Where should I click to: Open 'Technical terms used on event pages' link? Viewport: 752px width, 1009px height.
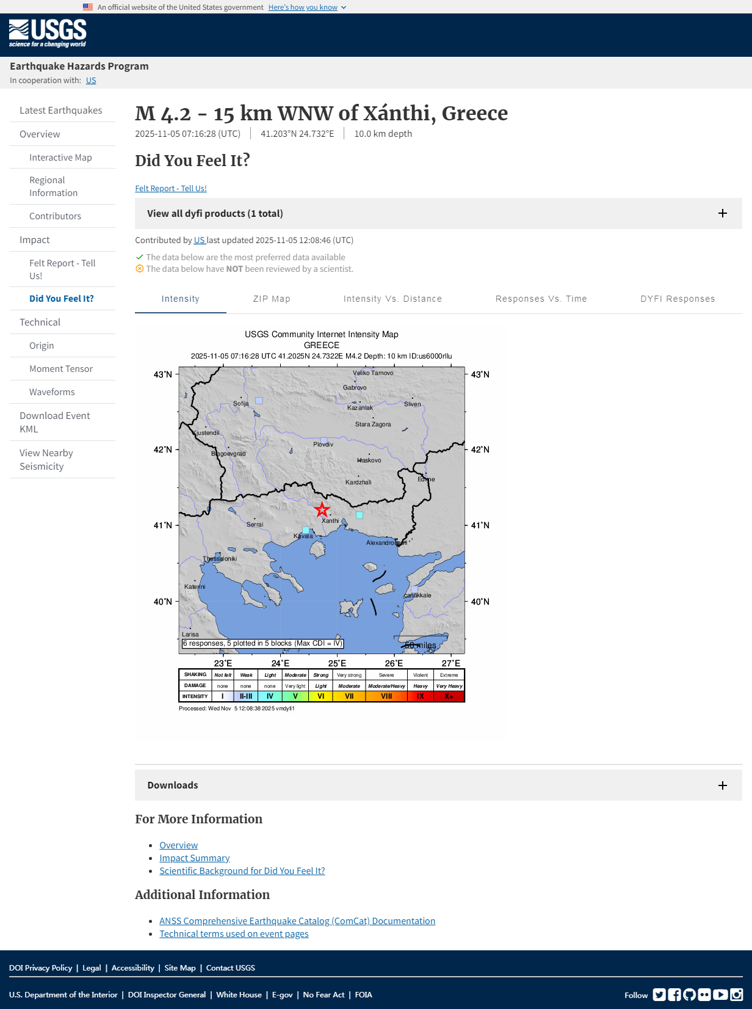tap(234, 934)
